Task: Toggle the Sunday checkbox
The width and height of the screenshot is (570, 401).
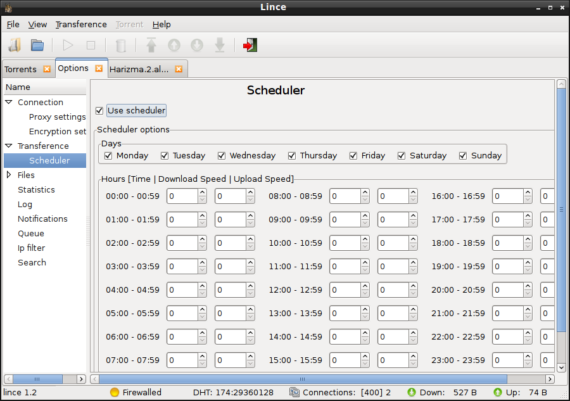Action: [463, 156]
